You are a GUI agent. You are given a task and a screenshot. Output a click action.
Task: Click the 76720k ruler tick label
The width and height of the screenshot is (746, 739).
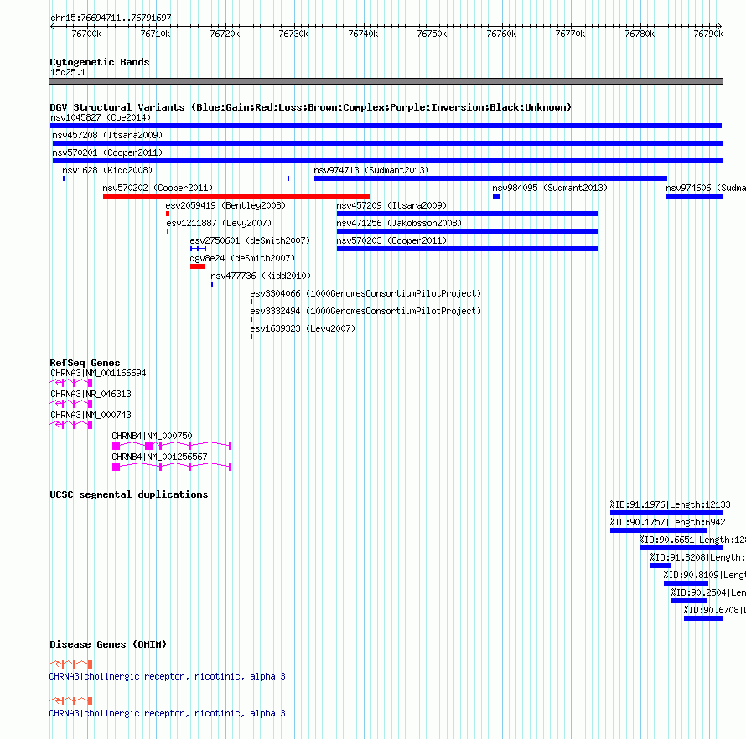pos(225,34)
